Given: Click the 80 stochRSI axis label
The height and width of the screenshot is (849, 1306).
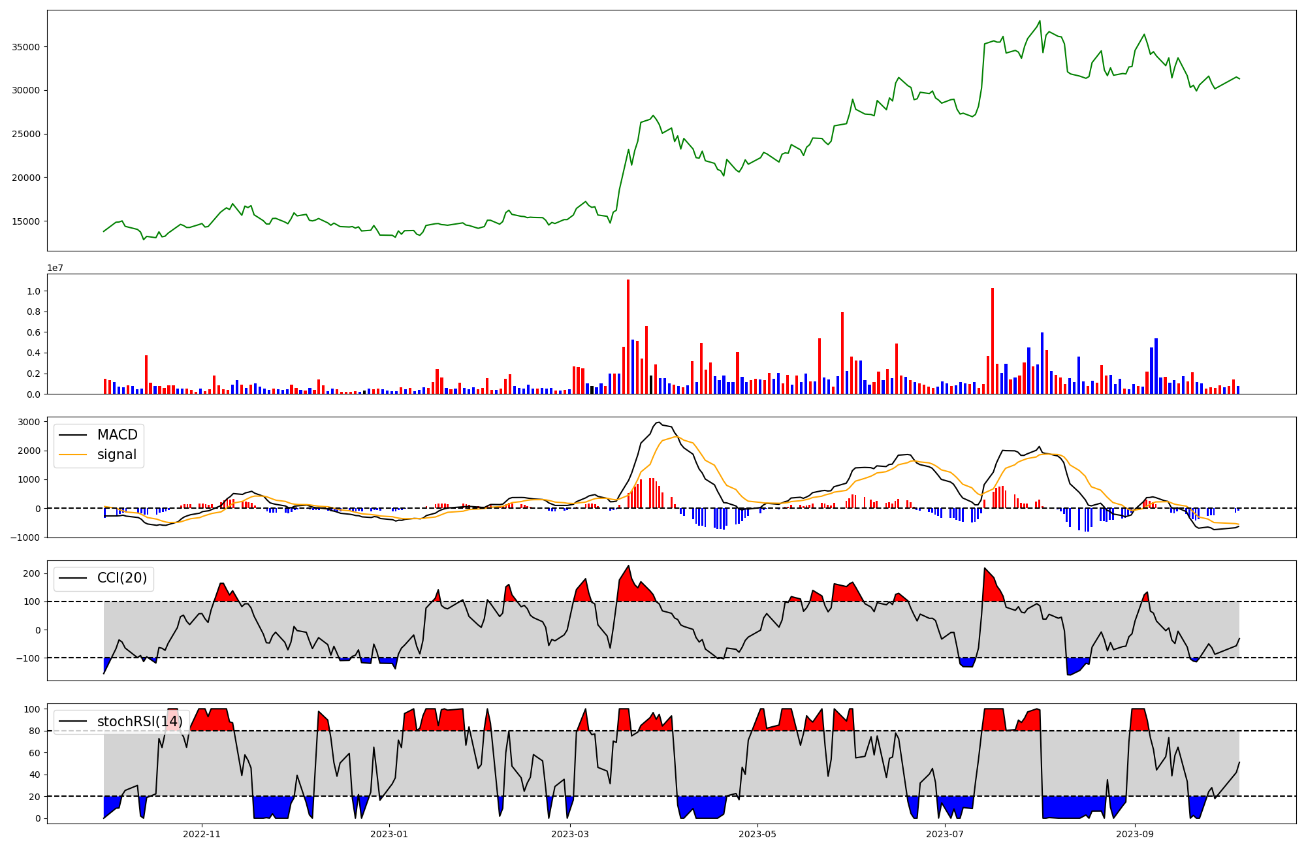Looking at the screenshot, I should pos(34,731).
